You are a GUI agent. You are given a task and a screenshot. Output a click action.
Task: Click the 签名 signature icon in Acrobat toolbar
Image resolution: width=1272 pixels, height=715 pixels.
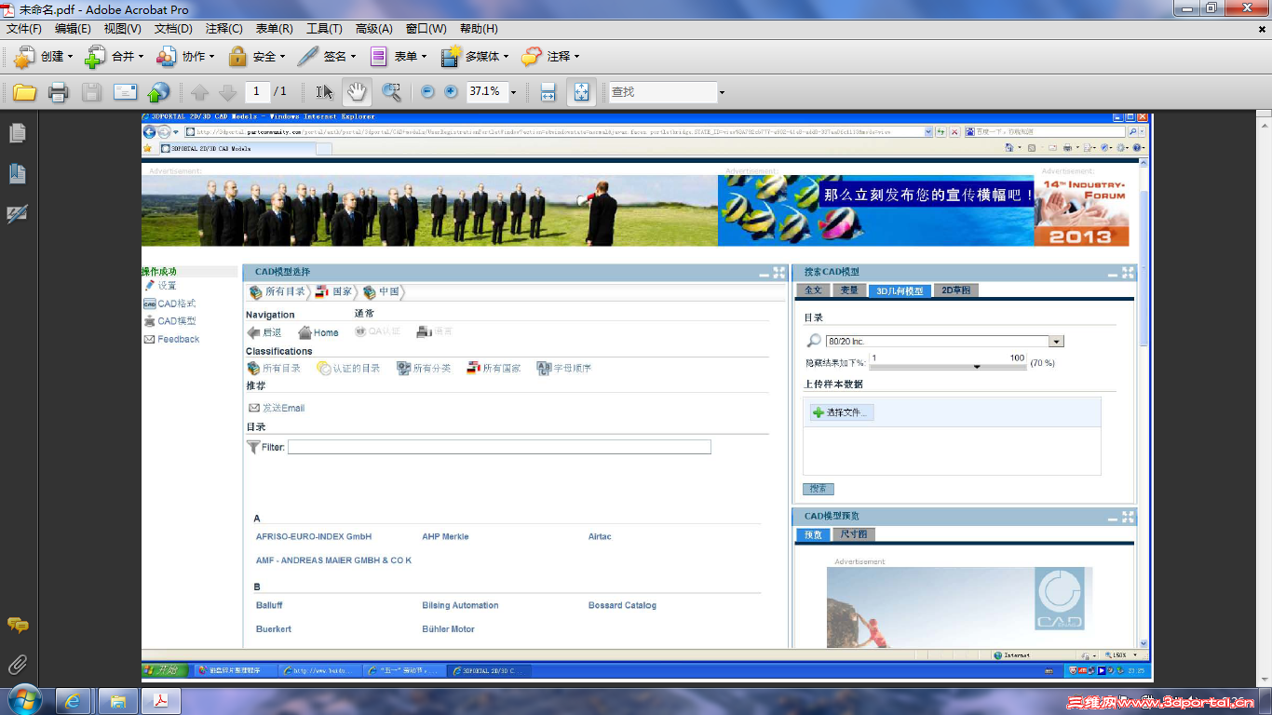pyautogui.click(x=307, y=55)
